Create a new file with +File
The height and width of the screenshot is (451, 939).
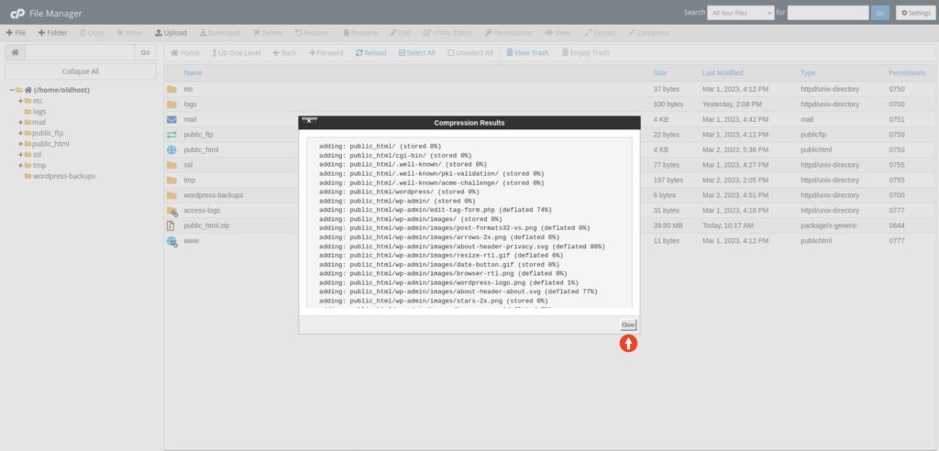tap(16, 33)
